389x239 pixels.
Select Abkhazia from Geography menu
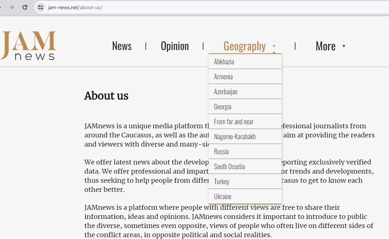pyautogui.click(x=224, y=62)
